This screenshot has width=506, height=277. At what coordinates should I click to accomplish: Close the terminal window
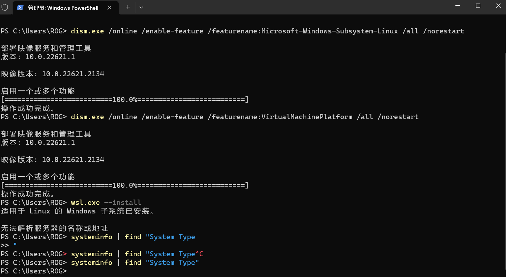tap(498, 6)
